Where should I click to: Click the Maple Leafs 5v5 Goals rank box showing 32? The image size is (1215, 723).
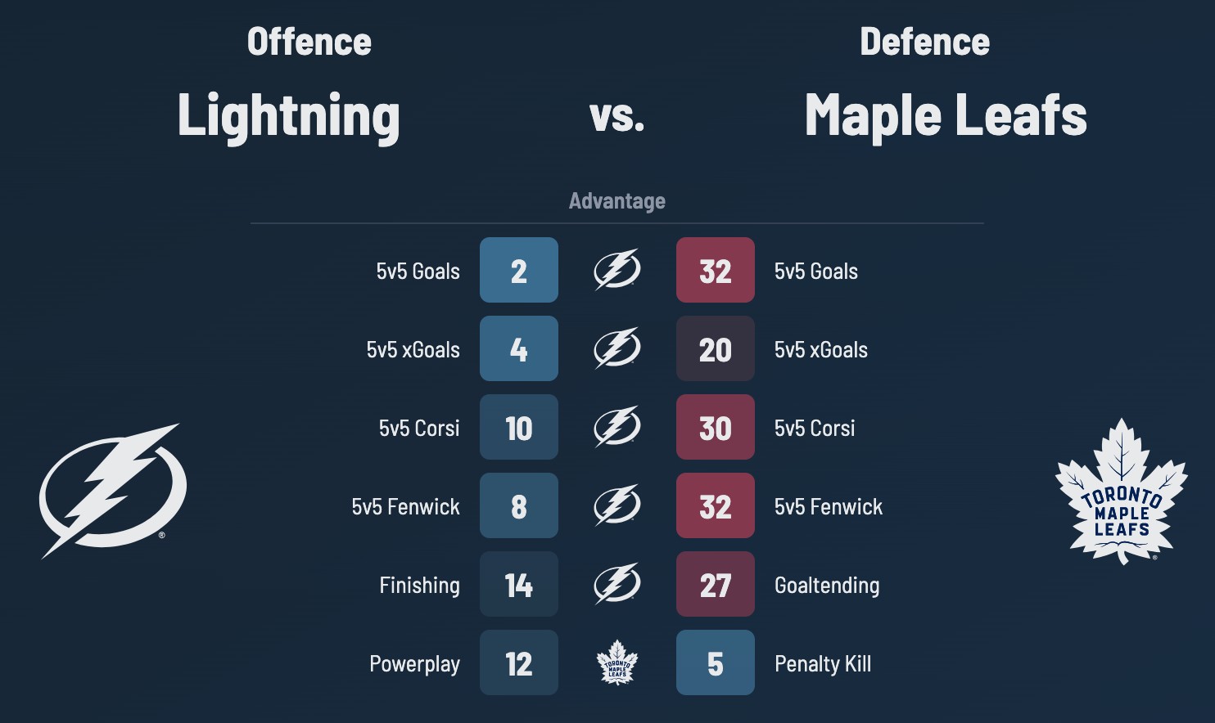(716, 270)
